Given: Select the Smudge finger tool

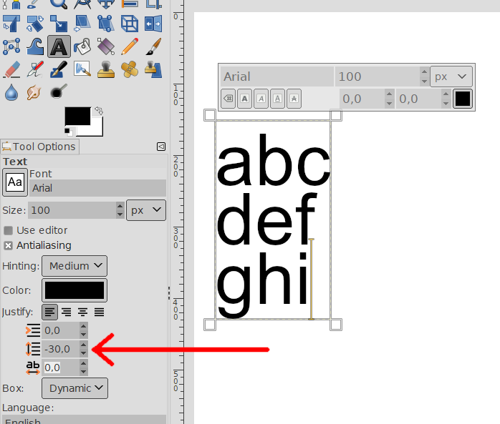Looking at the screenshot, I should point(34,93).
